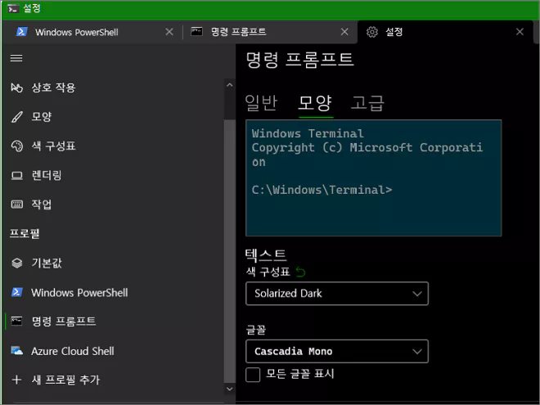The image size is (540, 405).
Task: Click 새 프로필 추가 to add profile
Action: pos(114,380)
